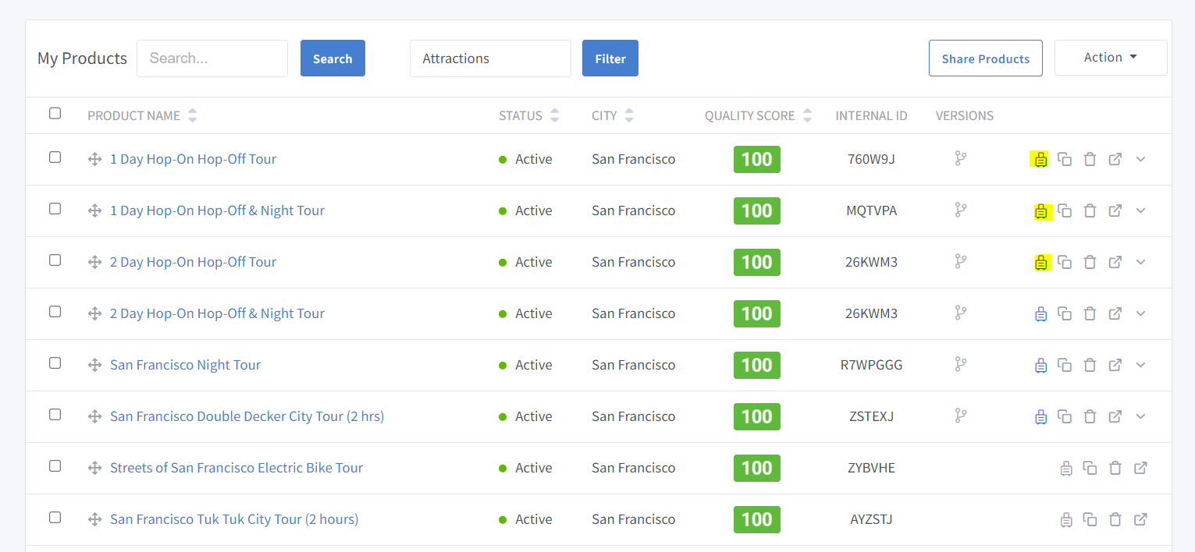Screen dimensions: 1195x552
Task: Sort the table by Product Name
Action: pyautogui.click(x=192, y=115)
